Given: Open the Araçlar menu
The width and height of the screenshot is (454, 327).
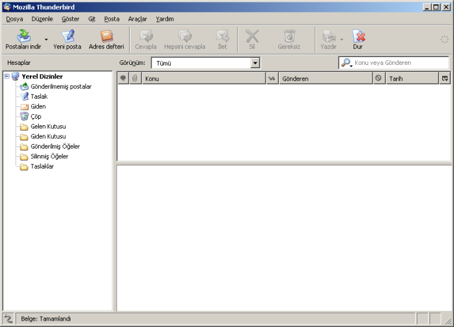Looking at the screenshot, I should 137,19.
